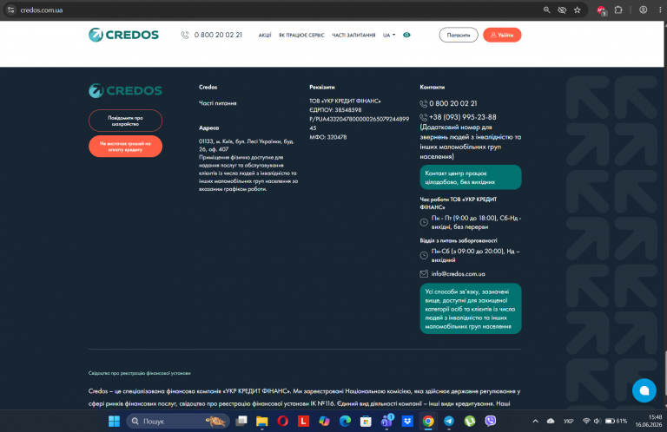Click the crossed-eye tracking protection icon
Viewport: 667px width, 432px height.
pos(562,10)
